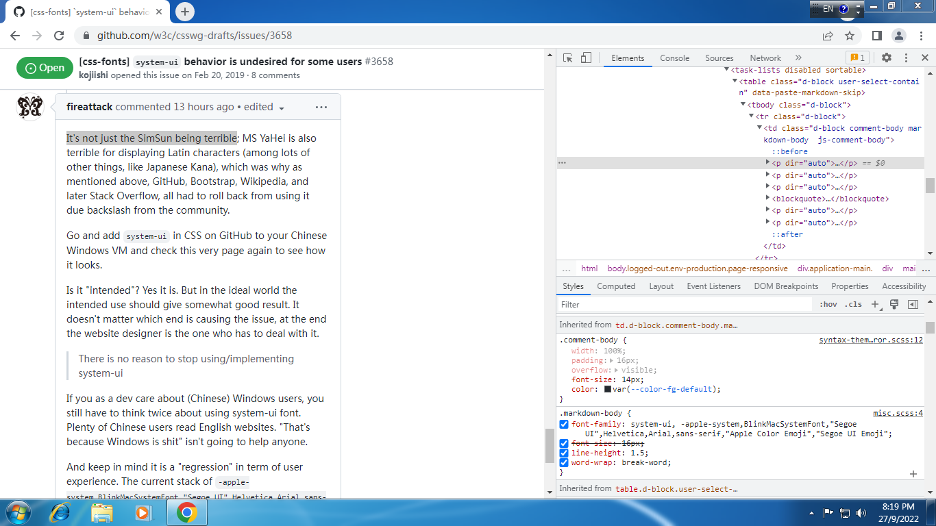Open the Network tab
The image size is (936, 526).
coord(765,58)
